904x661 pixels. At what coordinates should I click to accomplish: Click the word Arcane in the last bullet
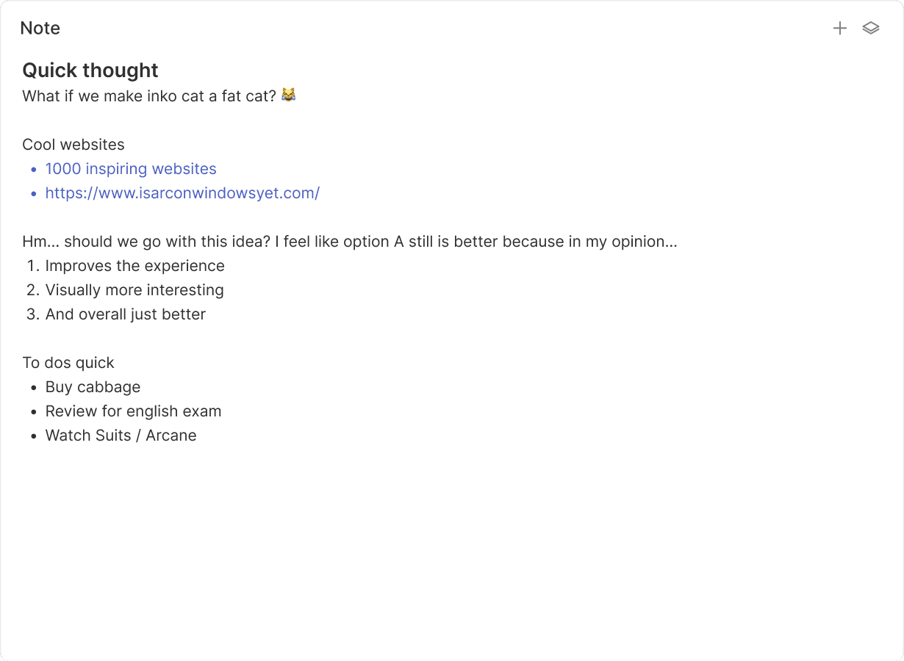tap(171, 436)
